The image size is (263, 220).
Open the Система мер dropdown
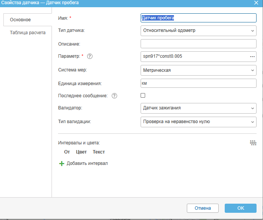[198, 70]
